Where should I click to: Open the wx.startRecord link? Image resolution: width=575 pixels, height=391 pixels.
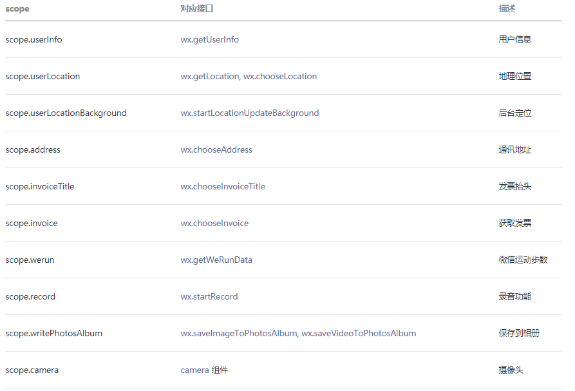[x=209, y=296]
